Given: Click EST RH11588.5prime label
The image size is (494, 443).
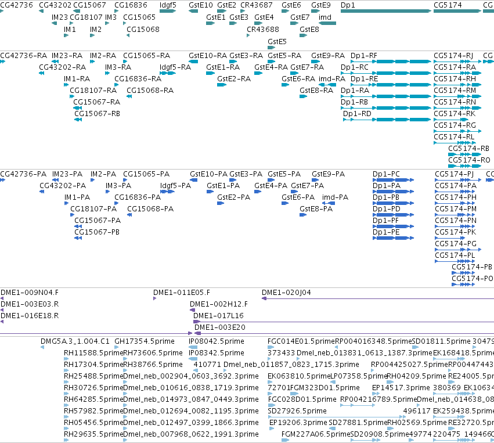Looking at the screenshot, I should (x=93, y=353).
